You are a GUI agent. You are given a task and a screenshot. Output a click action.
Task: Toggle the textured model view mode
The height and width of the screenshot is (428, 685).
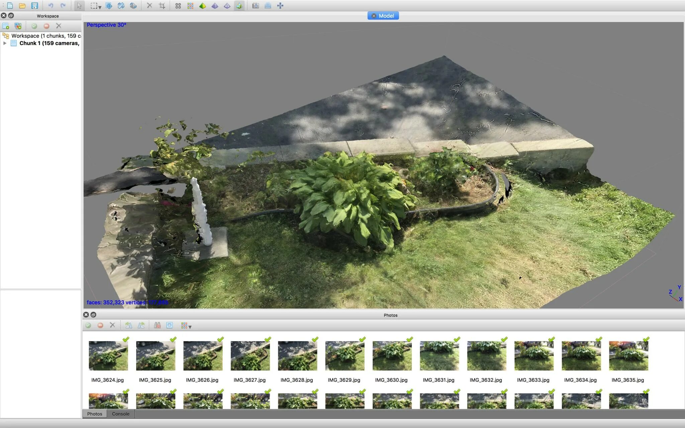(239, 6)
